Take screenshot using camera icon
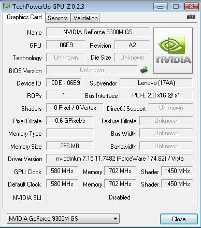This screenshot has width=201, height=228. tap(191, 17)
